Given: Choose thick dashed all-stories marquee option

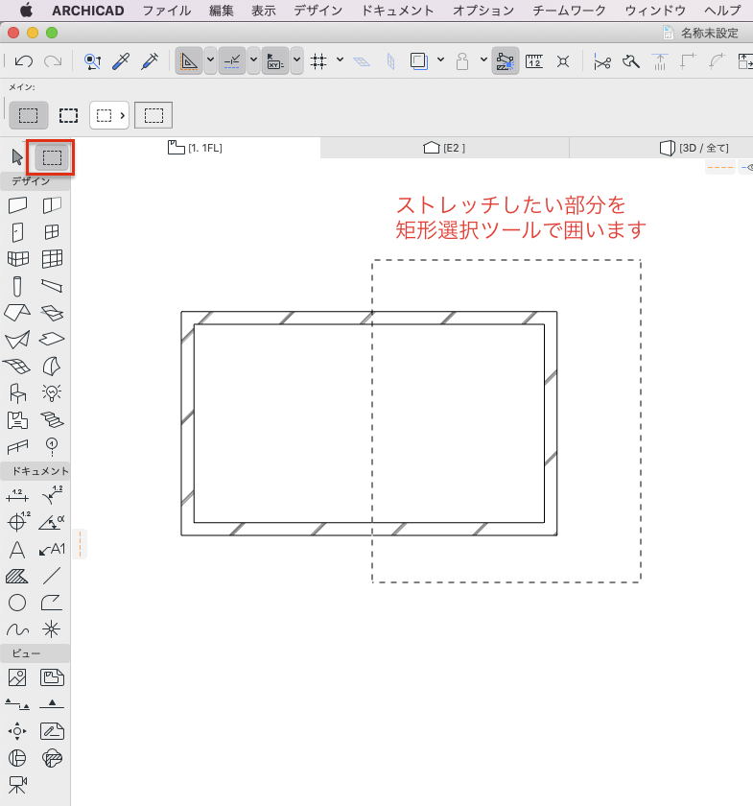Looking at the screenshot, I should [68, 115].
